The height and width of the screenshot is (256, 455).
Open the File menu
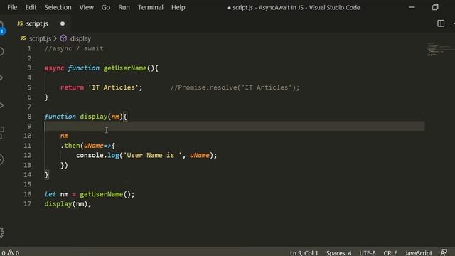coord(12,7)
